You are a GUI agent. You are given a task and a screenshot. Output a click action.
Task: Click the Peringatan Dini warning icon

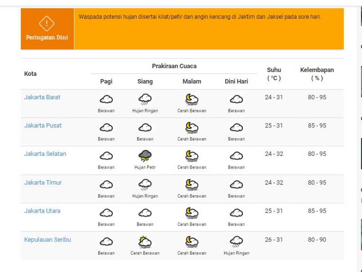[x=47, y=24]
